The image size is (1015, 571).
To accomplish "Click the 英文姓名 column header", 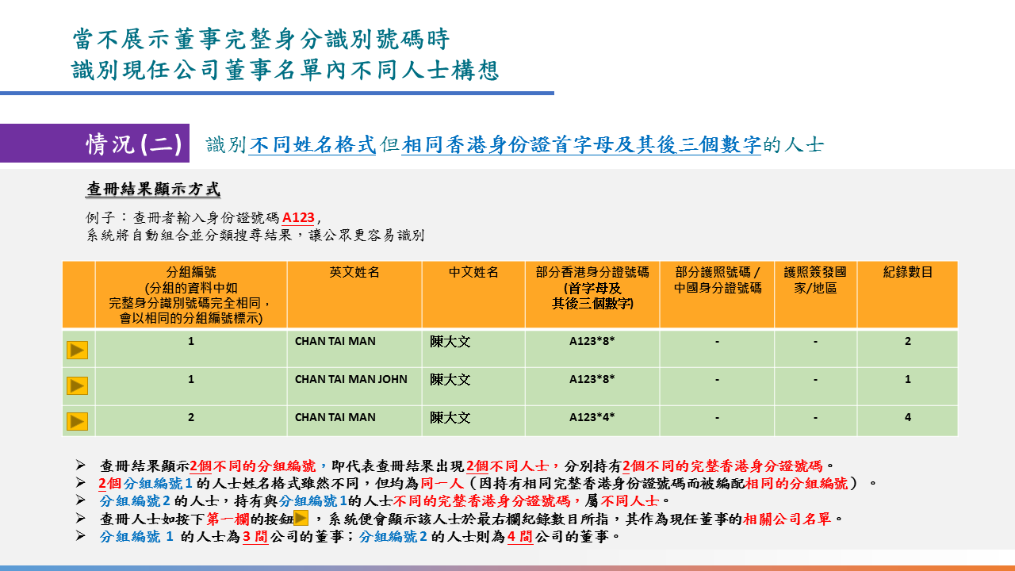I will [354, 272].
